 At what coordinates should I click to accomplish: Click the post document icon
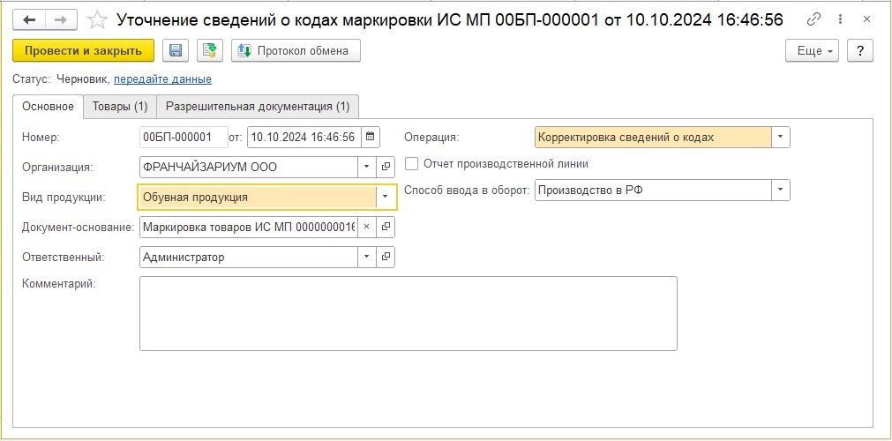coord(209,51)
